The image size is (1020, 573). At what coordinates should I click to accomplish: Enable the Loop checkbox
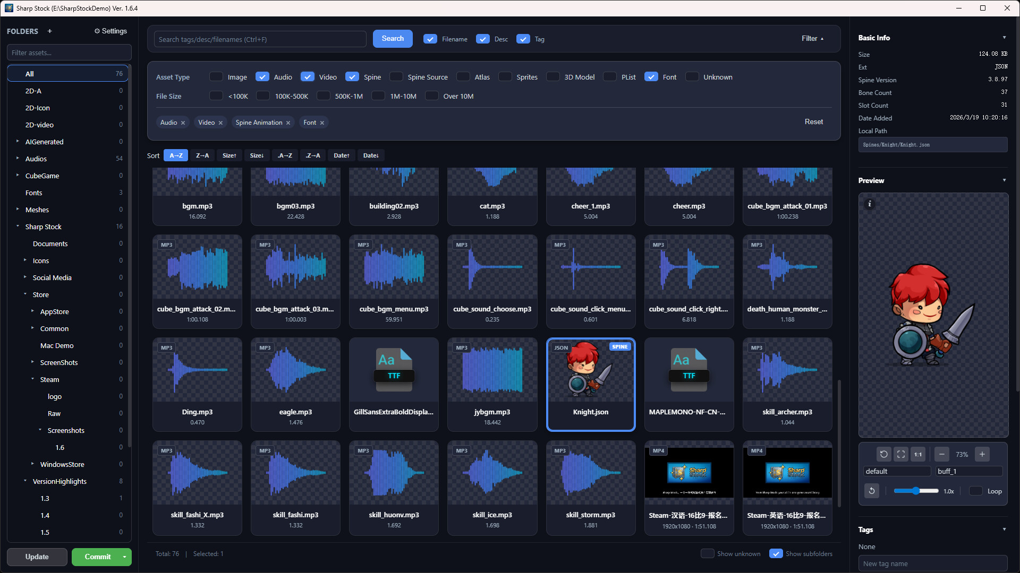(x=976, y=491)
